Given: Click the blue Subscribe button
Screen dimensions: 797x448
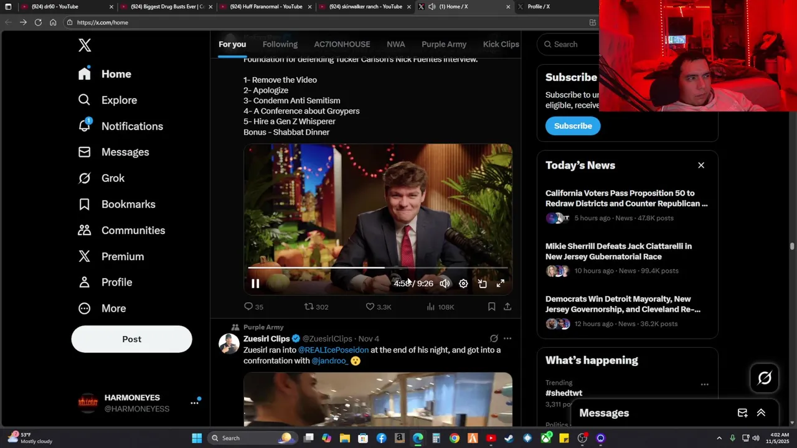Looking at the screenshot, I should [573, 126].
